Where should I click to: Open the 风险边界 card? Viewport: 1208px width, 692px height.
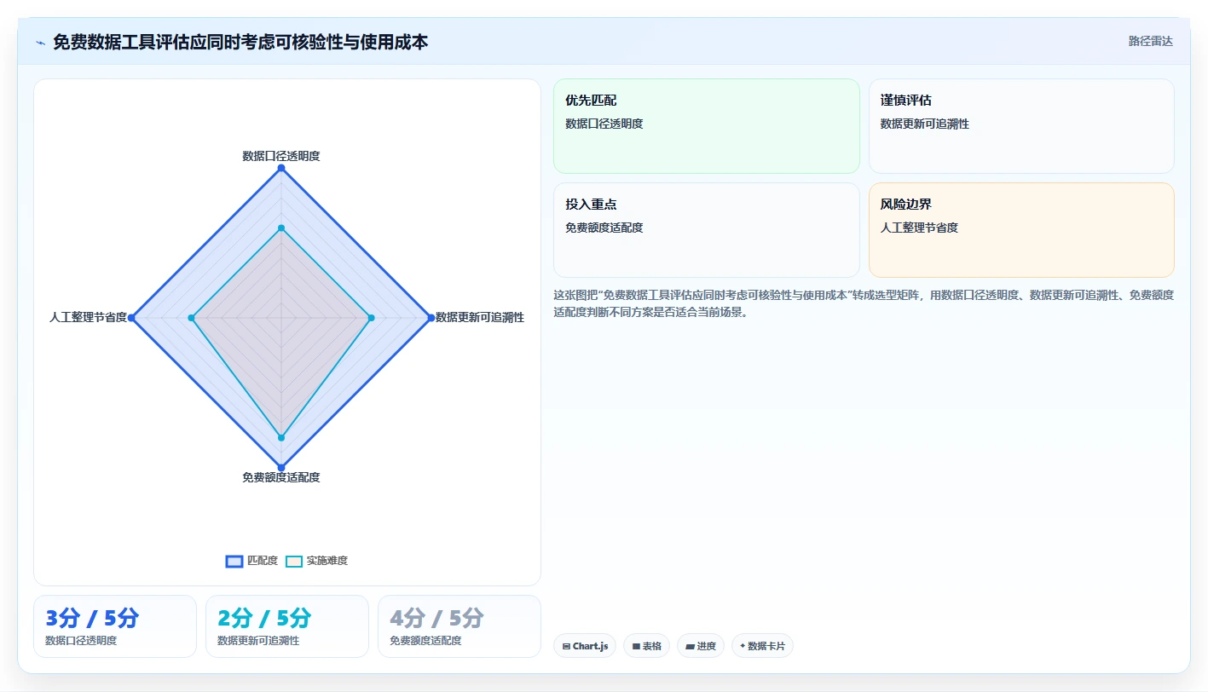(x=1021, y=230)
